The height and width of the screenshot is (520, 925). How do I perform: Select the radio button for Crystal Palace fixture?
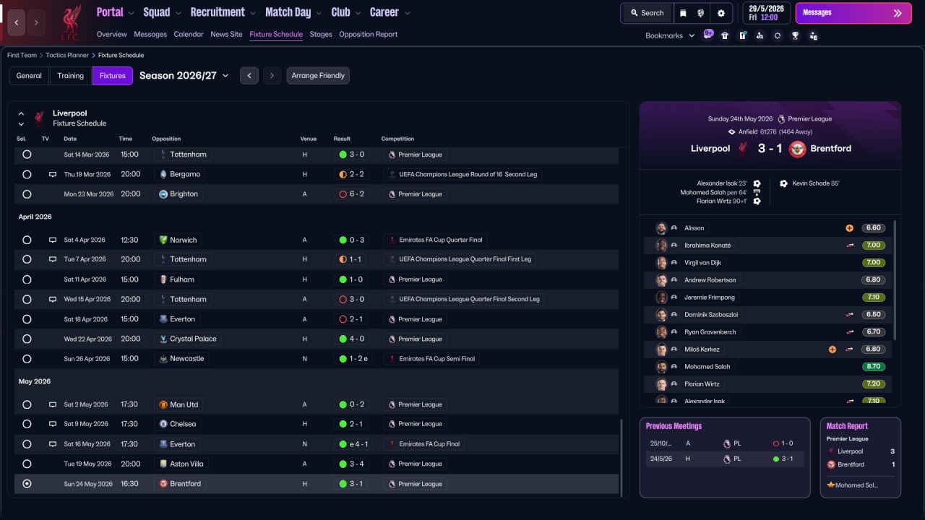tap(27, 339)
